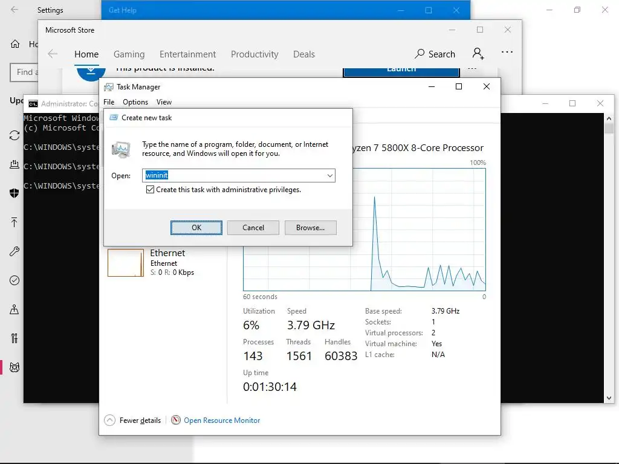
Task: Click Command Prompt scrollbar down arrow
Action: [609, 398]
